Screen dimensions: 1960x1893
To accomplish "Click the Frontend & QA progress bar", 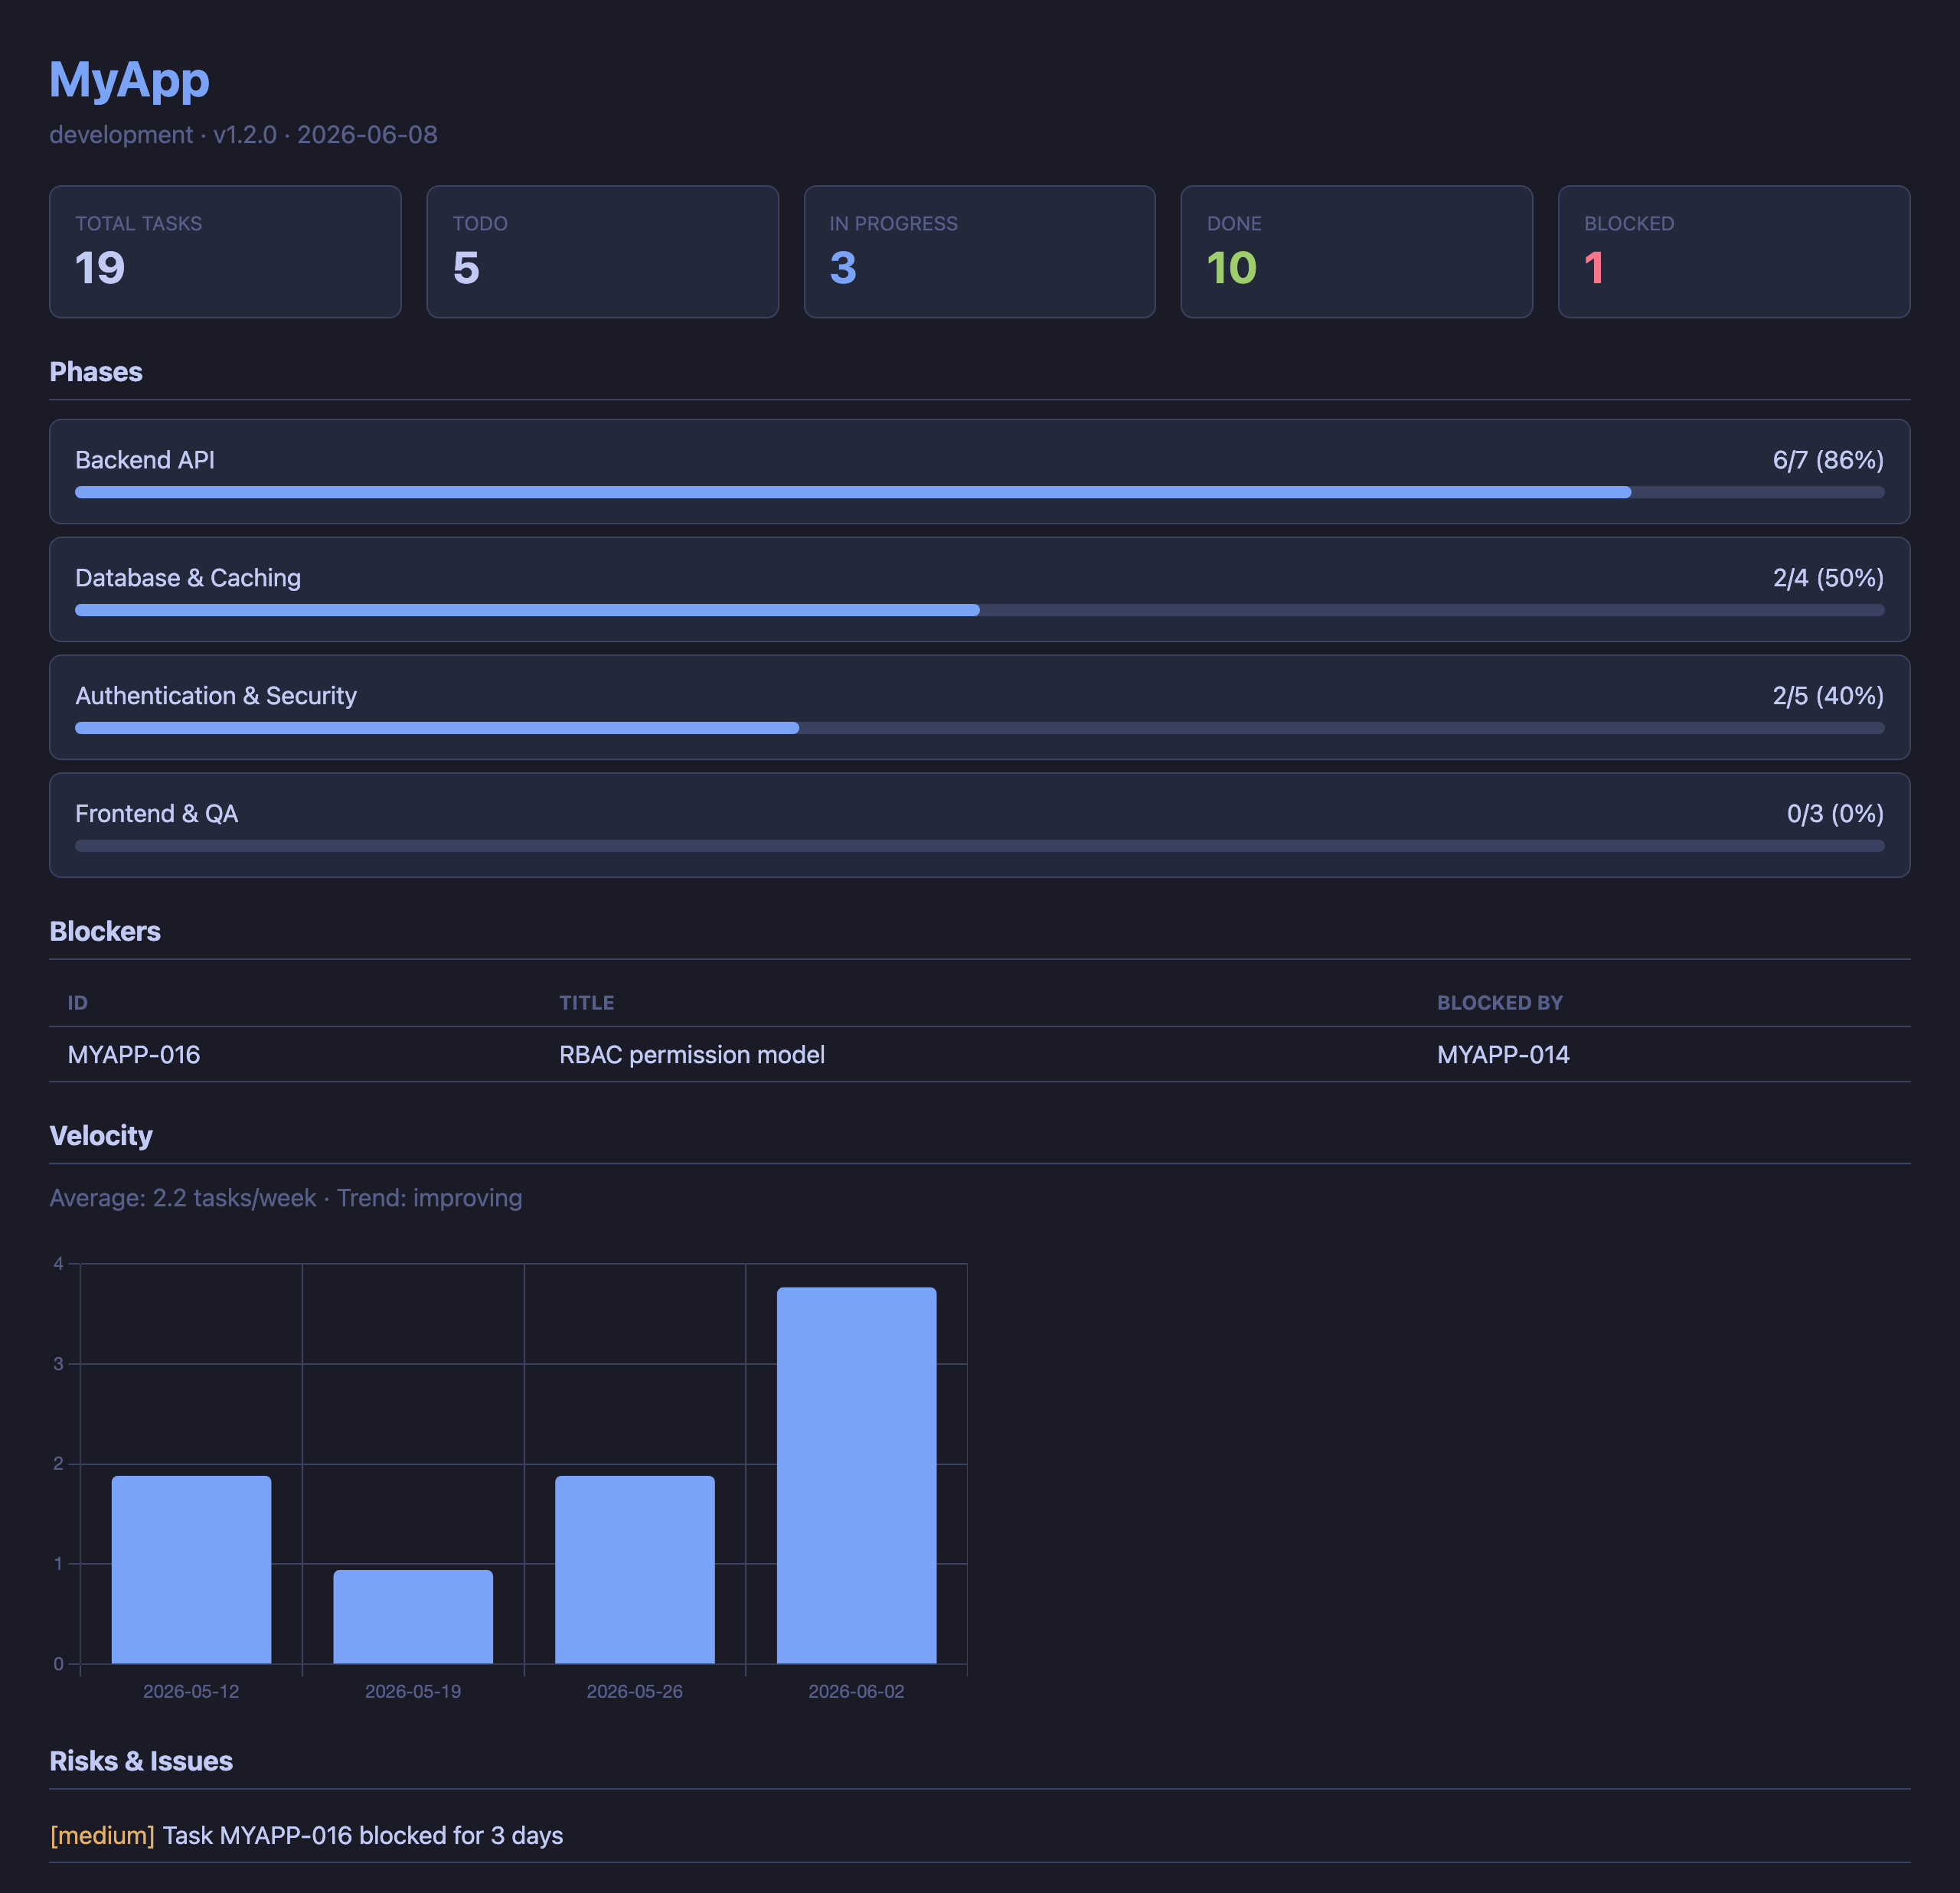I will (x=979, y=846).
